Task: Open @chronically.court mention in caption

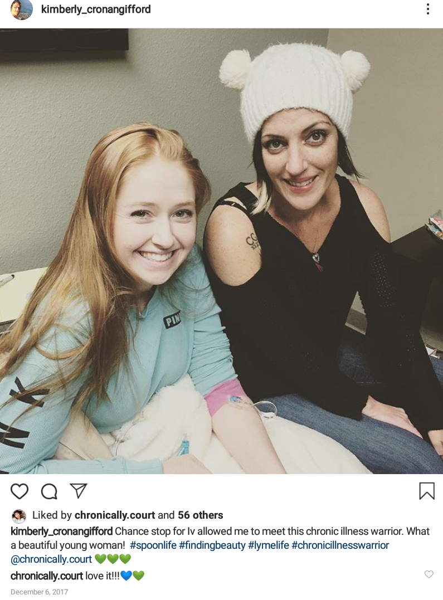Action: (51, 559)
